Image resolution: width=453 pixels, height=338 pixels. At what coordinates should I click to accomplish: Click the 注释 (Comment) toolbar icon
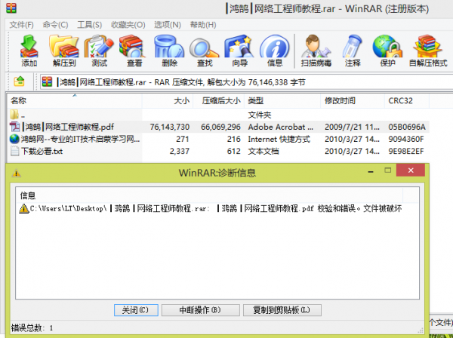tap(353, 51)
